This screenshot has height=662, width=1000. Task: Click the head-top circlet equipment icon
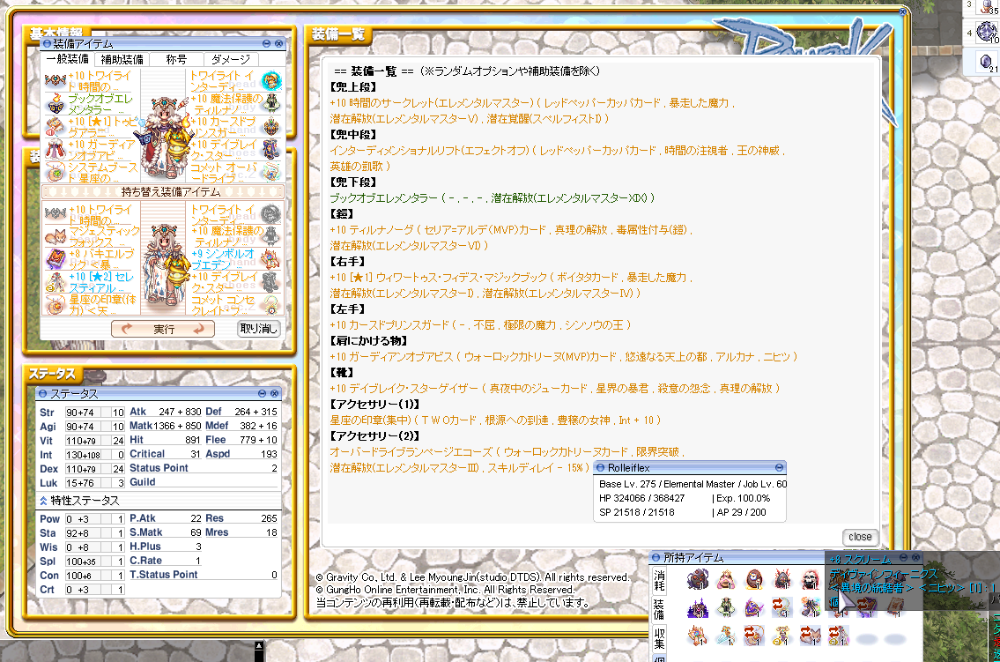pos(56,81)
